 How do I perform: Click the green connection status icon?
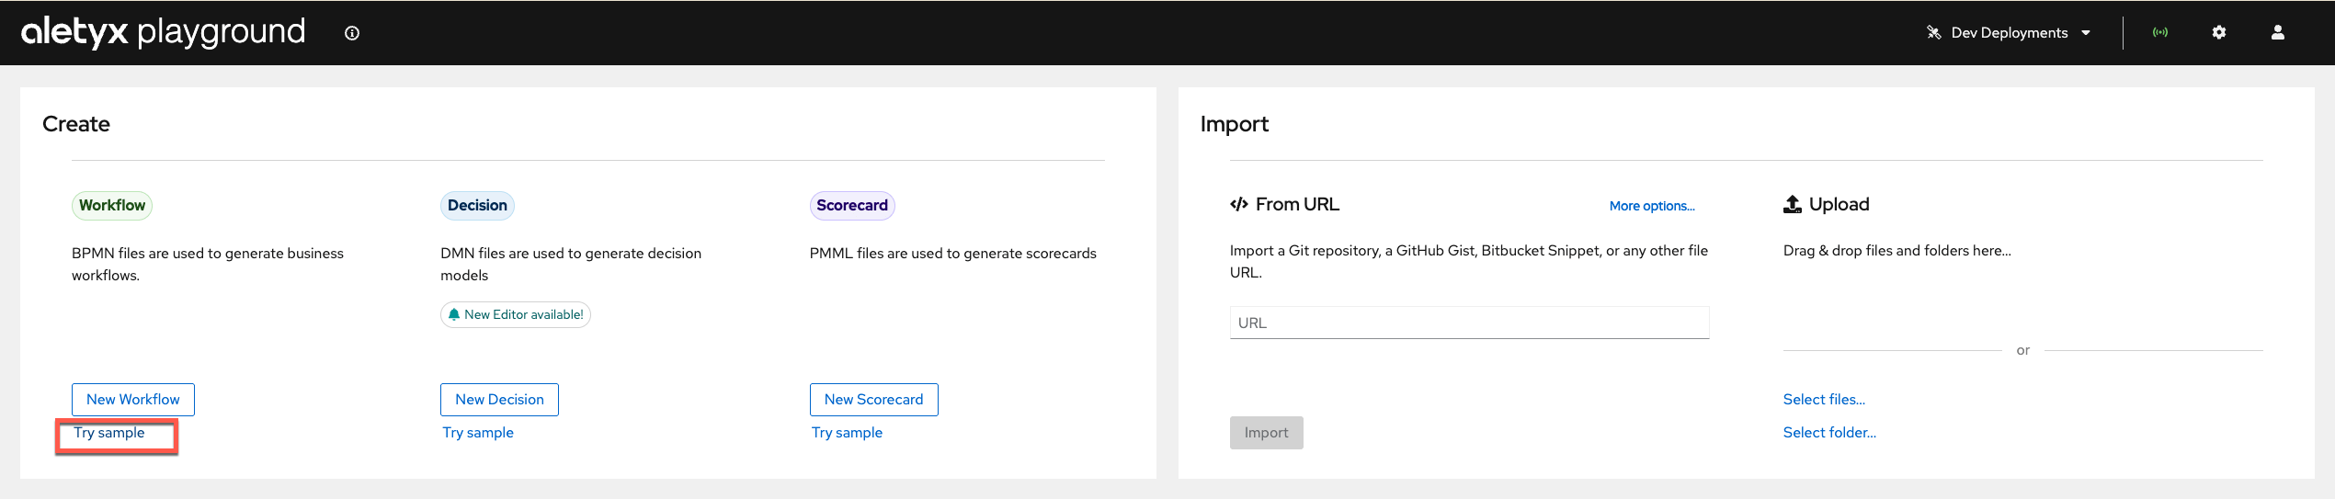point(2160,32)
